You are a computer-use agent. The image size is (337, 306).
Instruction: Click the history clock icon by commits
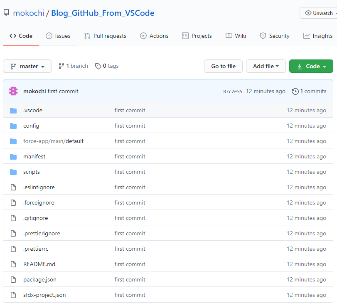pyautogui.click(x=295, y=91)
